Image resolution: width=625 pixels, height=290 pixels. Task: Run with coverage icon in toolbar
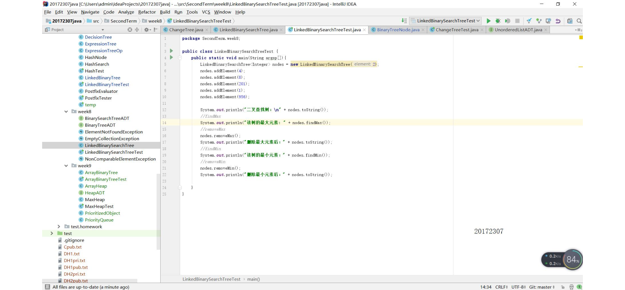(508, 21)
